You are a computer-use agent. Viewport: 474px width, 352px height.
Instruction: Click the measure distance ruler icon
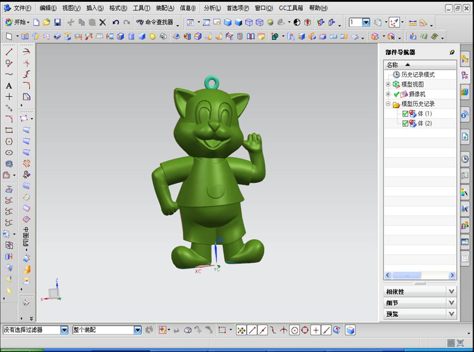(x=413, y=23)
